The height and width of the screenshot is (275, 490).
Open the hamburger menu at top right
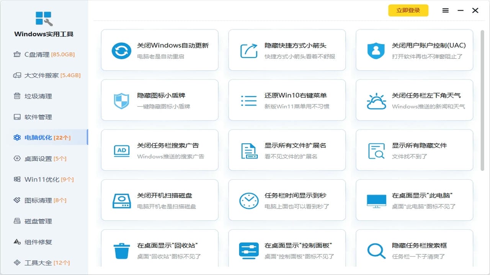click(445, 11)
